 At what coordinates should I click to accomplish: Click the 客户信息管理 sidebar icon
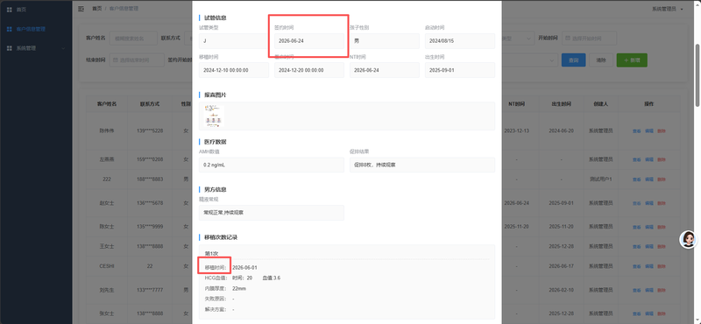[10, 29]
